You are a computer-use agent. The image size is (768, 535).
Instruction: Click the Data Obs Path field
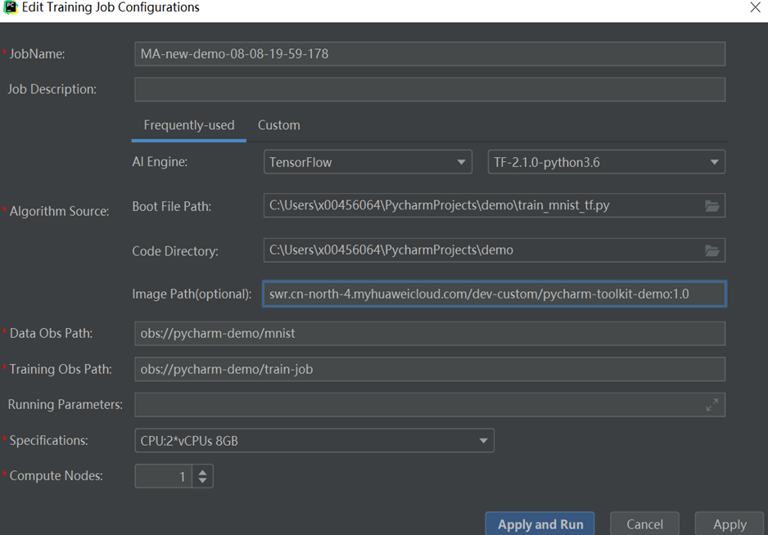click(x=430, y=334)
